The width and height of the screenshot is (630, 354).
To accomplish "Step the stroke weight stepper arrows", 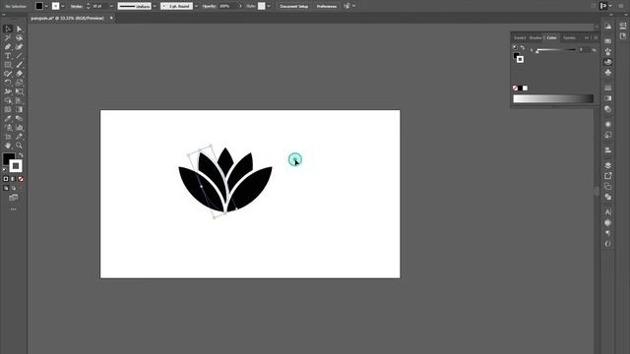I will tap(88, 6).
